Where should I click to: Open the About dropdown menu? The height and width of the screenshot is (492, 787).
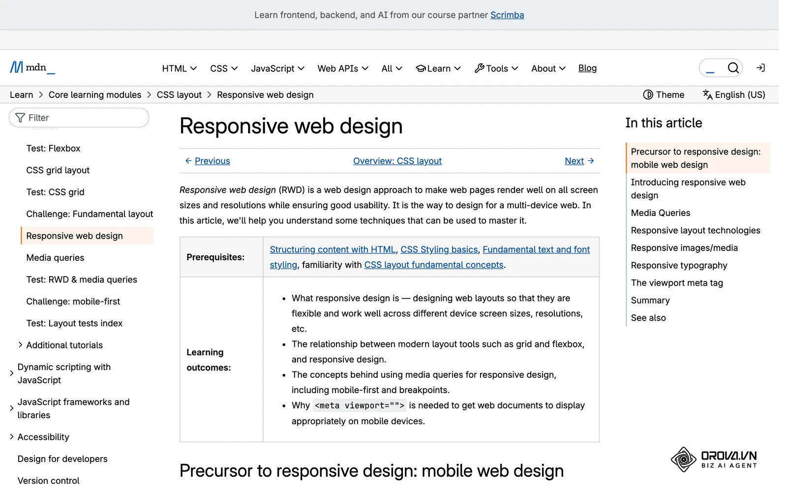pyautogui.click(x=548, y=68)
